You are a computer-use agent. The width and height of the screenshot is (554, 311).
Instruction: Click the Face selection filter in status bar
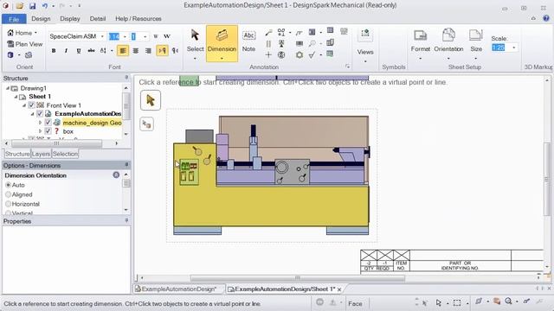pos(355,303)
